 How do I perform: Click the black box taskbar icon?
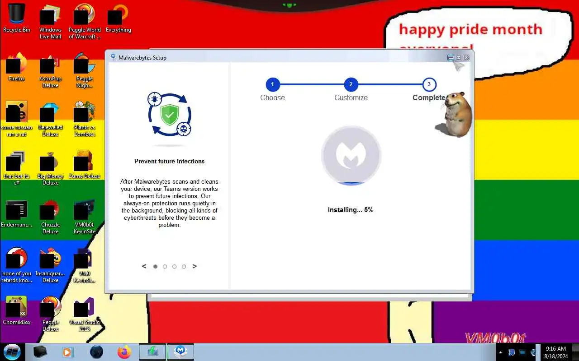click(x=40, y=352)
